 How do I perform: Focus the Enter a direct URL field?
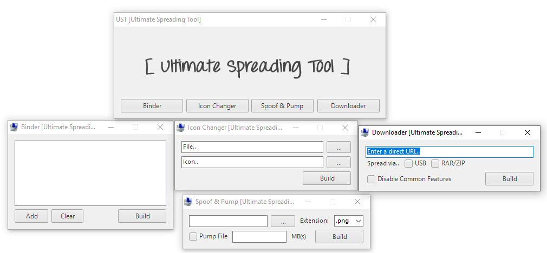point(450,152)
